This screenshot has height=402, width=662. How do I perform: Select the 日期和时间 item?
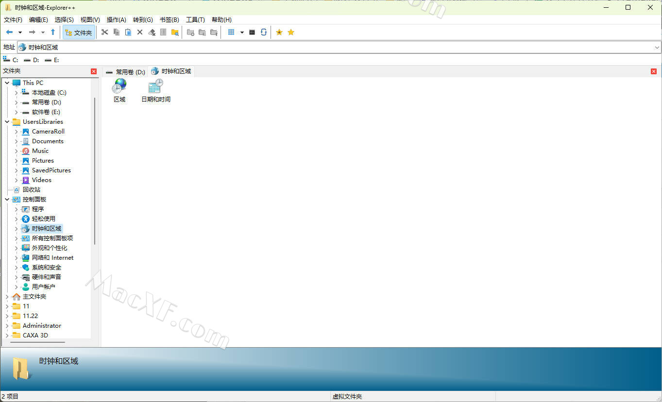coord(156,91)
